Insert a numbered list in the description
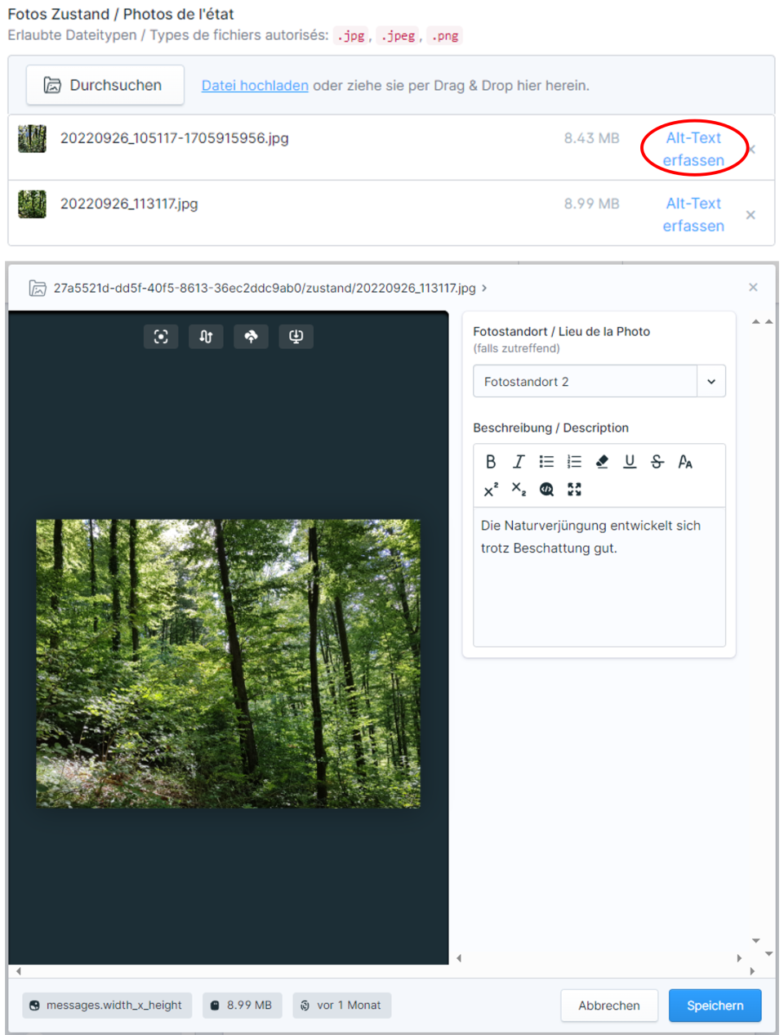 click(574, 462)
